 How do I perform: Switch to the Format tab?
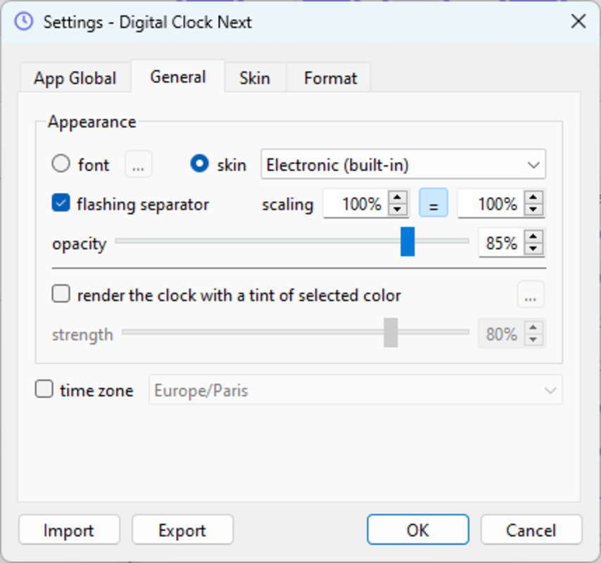[330, 77]
